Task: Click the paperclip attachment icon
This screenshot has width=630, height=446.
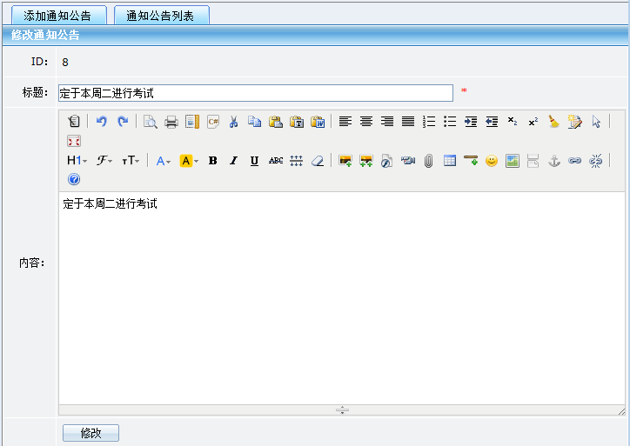Action: tap(428, 161)
